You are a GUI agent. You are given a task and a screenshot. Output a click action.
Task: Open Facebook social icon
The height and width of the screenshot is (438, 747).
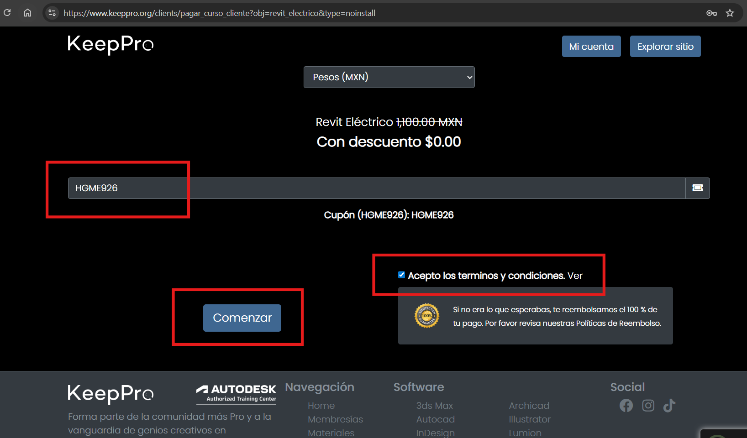click(626, 406)
